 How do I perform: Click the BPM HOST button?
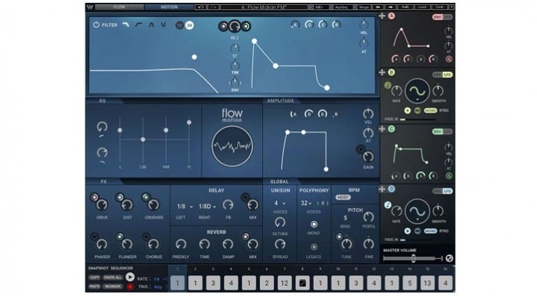tap(343, 198)
